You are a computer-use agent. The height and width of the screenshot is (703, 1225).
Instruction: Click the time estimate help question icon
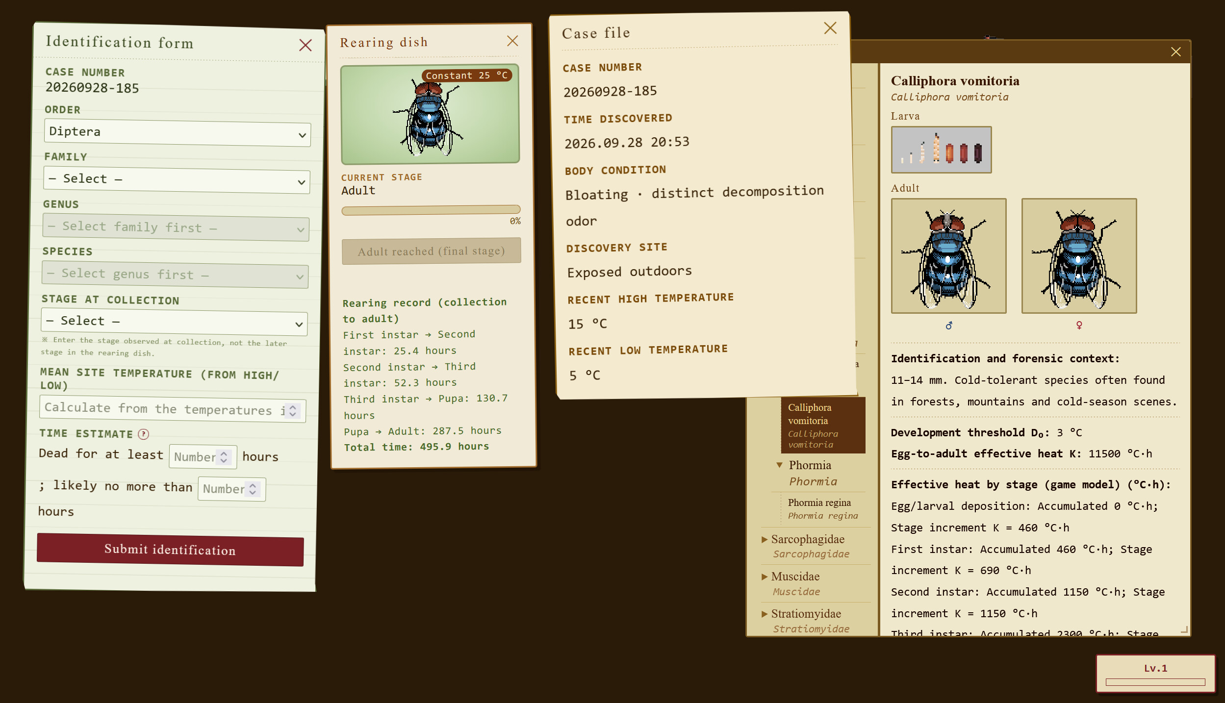click(x=143, y=434)
